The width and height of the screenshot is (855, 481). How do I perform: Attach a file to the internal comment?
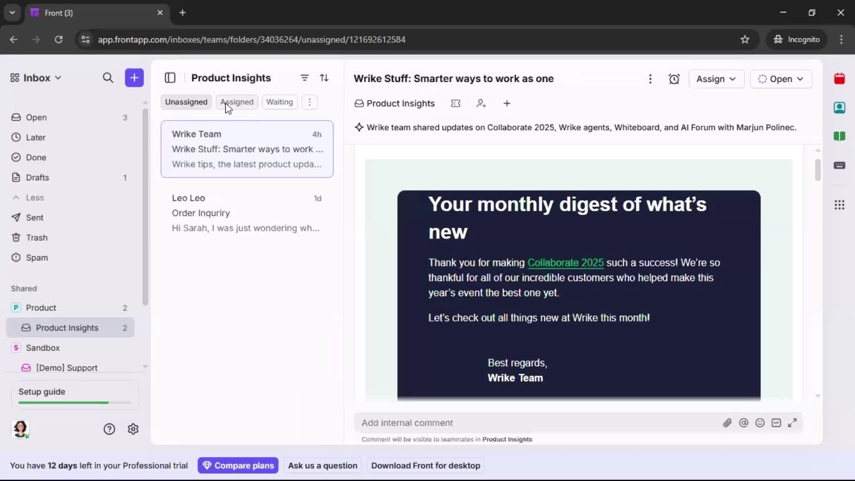[x=728, y=423]
